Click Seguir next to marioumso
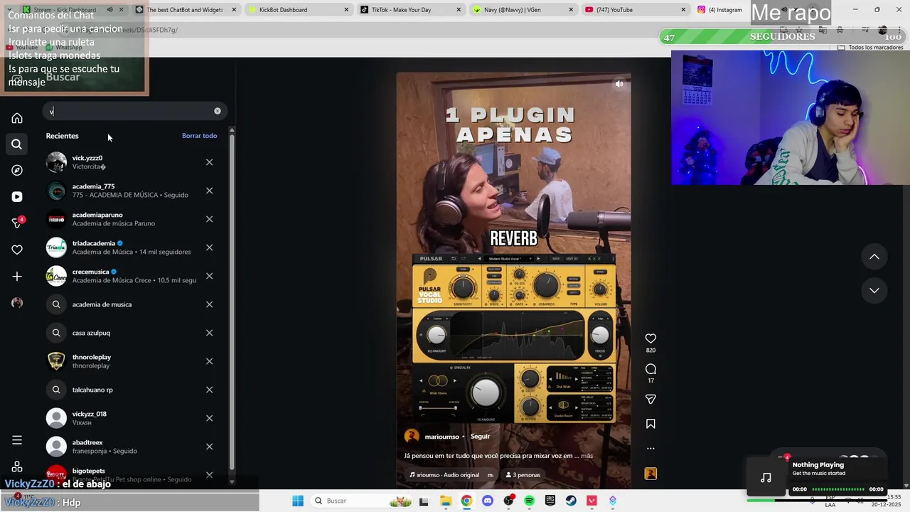Image resolution: width=910 pixels, height=512 pixels. pyautogui.click(x=480, y=437)
